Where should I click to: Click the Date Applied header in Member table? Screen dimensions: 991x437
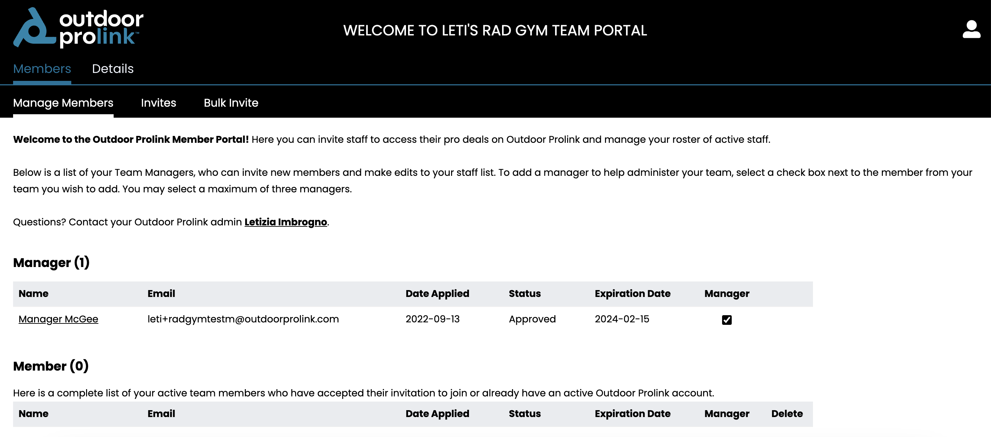[x=437, y=414]
